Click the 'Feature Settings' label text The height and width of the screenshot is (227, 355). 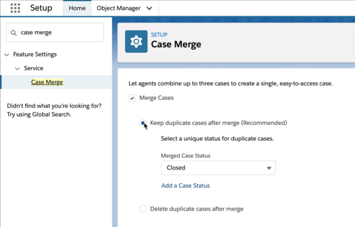[x=35, y=54]
